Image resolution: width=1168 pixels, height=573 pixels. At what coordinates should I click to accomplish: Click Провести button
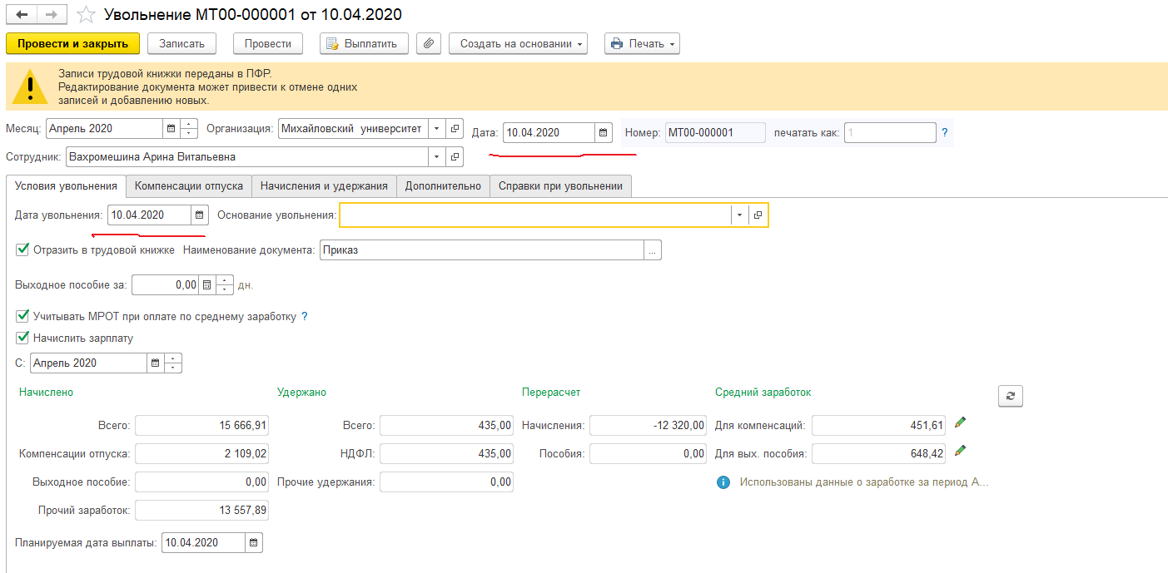click(x=268, y=43)
